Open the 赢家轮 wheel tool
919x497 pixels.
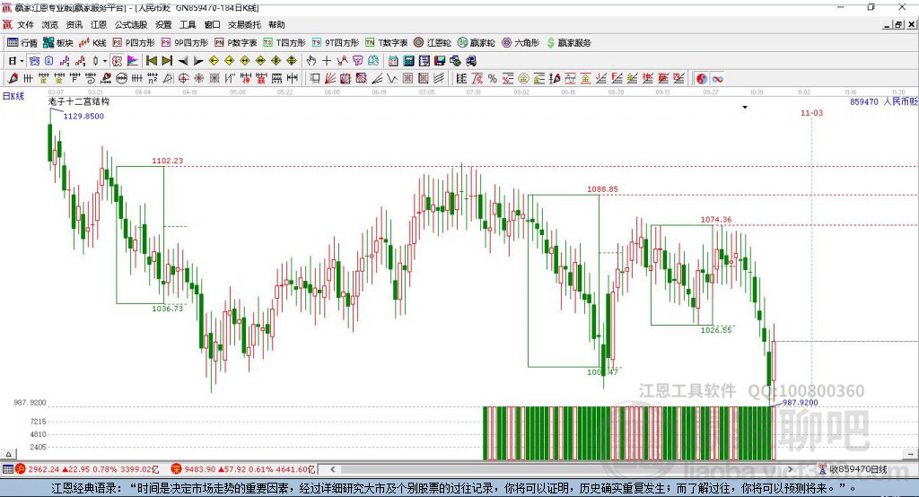tap(477, 43)
